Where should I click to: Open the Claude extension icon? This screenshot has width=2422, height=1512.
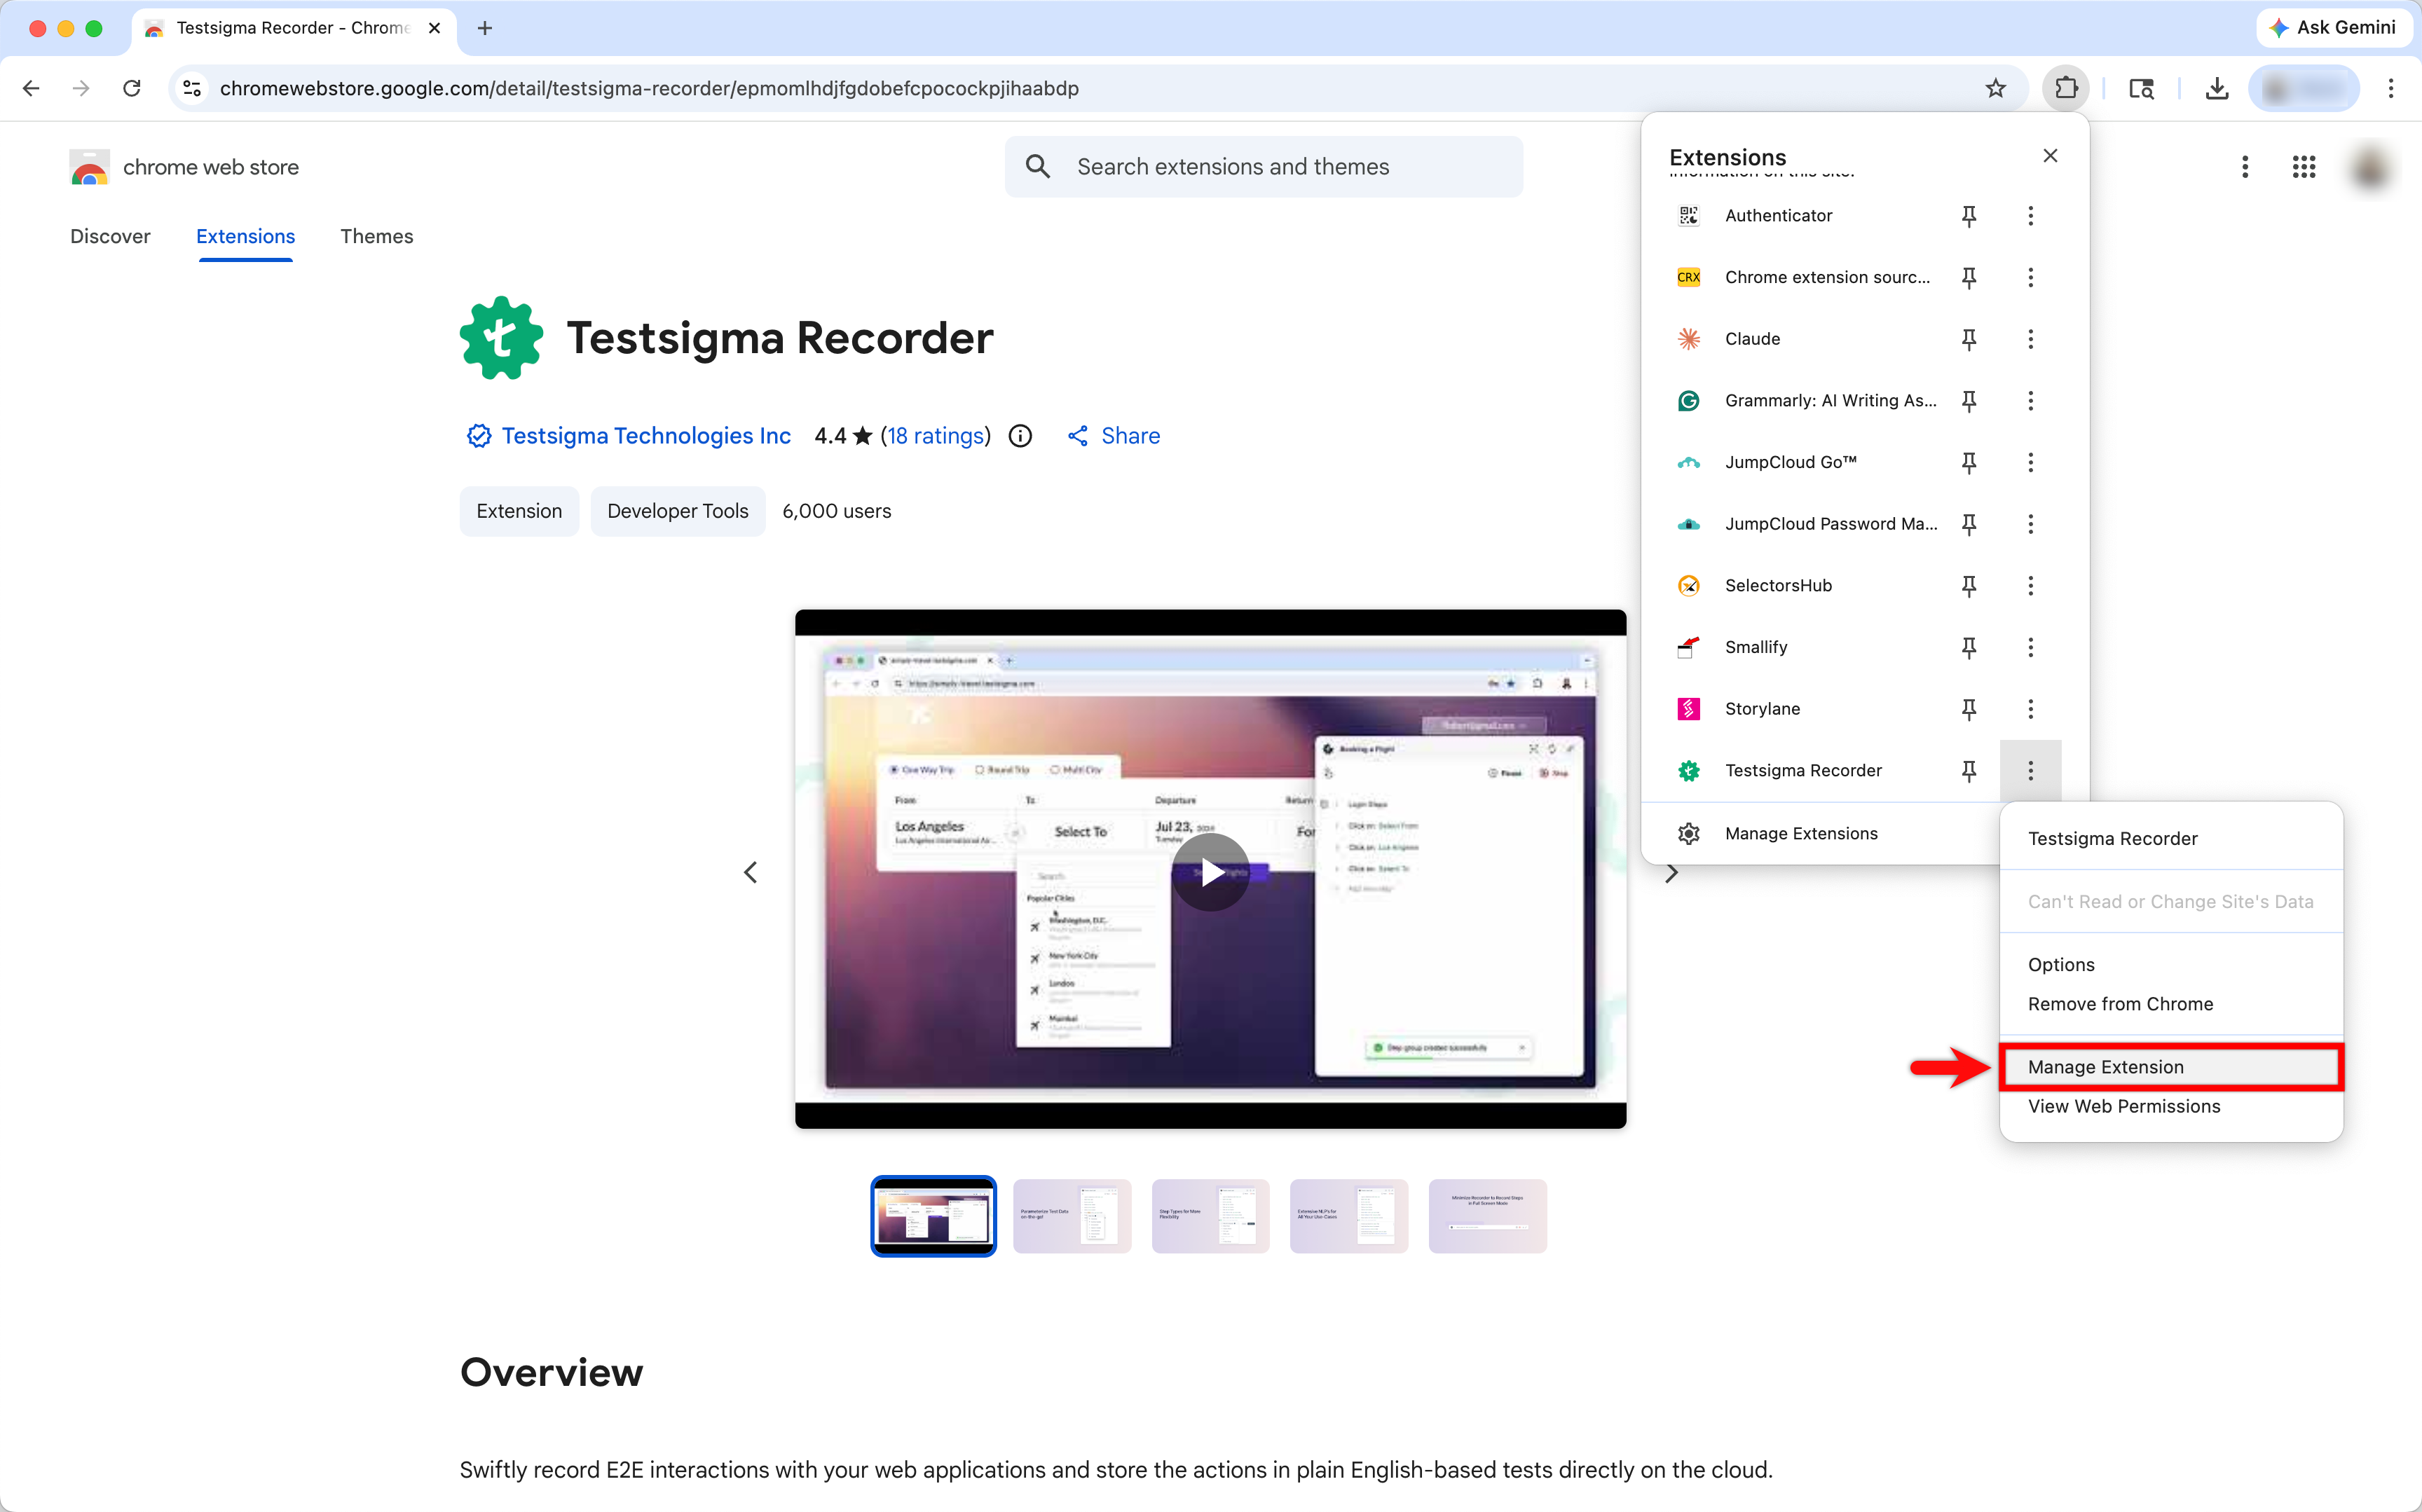[1688, 339]
